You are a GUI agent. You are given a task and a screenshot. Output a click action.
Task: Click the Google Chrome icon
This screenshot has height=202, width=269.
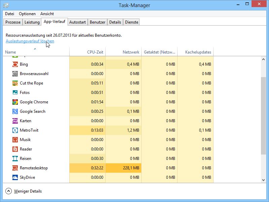pos(15,102)
